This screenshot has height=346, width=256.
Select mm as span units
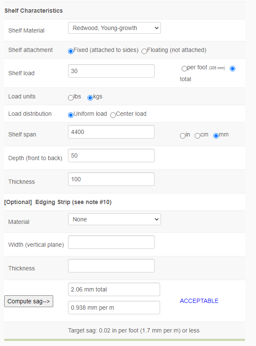click(x=216, y=136)
